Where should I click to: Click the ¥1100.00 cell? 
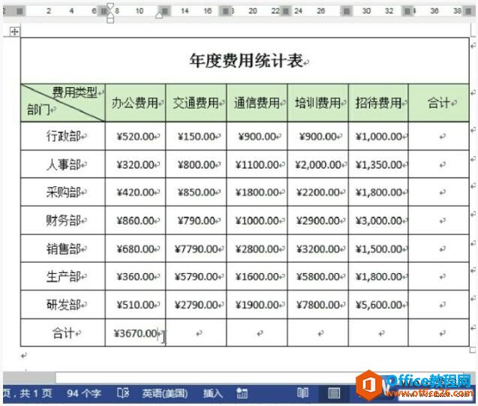257,165
